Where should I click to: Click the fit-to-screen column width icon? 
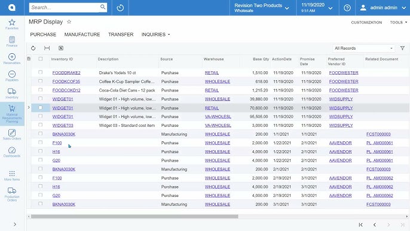click(x=47, y=48)
